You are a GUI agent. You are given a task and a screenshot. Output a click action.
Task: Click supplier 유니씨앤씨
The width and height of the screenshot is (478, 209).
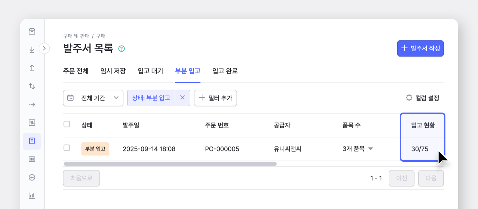288,149
